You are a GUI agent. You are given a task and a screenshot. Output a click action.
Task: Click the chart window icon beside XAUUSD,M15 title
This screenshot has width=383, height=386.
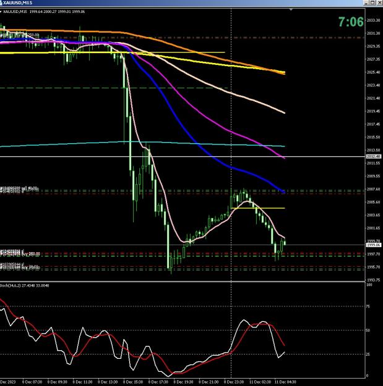(1, 2)
